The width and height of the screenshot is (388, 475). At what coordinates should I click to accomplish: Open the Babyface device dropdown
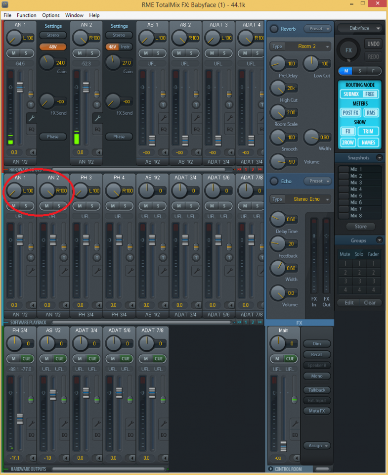359,28
